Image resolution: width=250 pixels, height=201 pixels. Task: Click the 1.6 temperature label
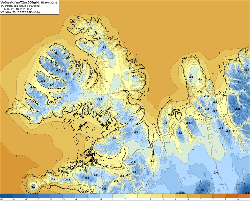pyautogui.click(x=72, y=22)
